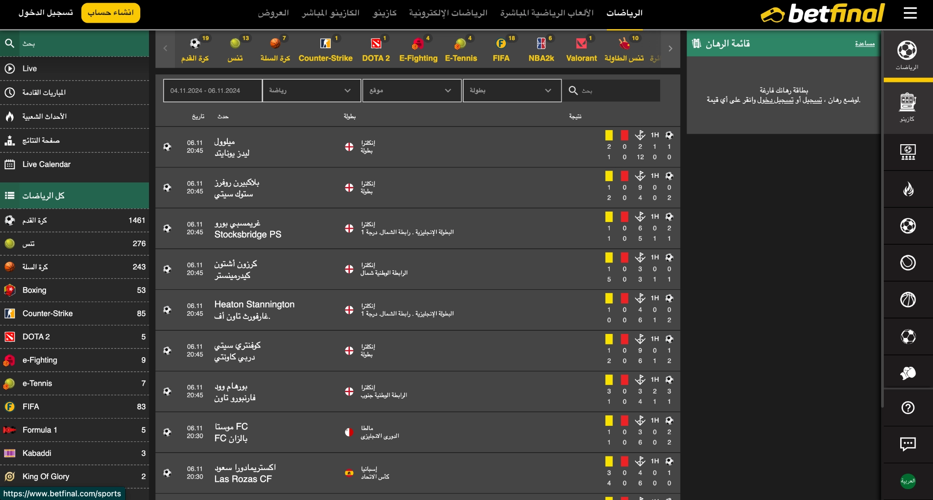Open upcoming matches in left menu
This screenshot has height=500, width=933.
point(74,92)
